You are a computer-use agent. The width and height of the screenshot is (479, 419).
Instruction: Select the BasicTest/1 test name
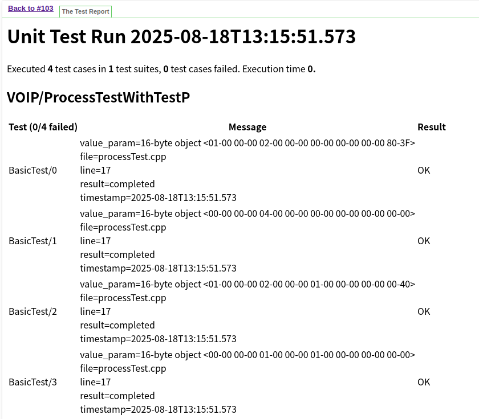point(33,241)
